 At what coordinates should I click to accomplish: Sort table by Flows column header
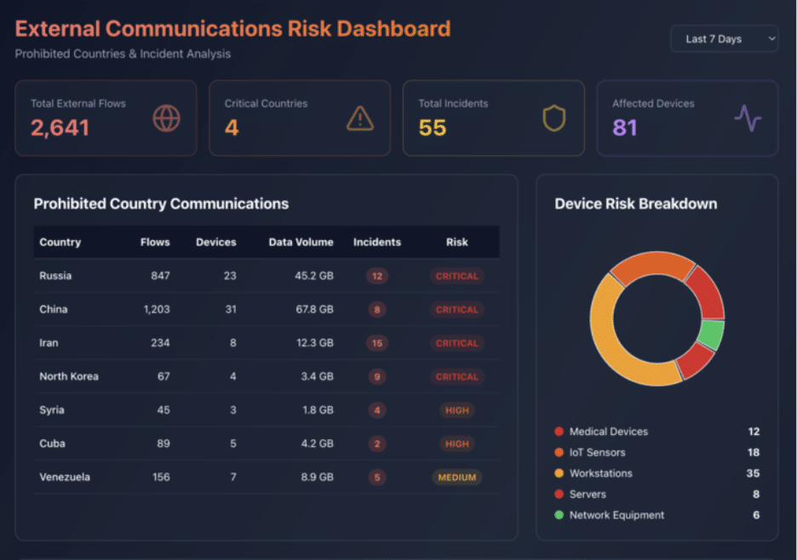(155, 242)
